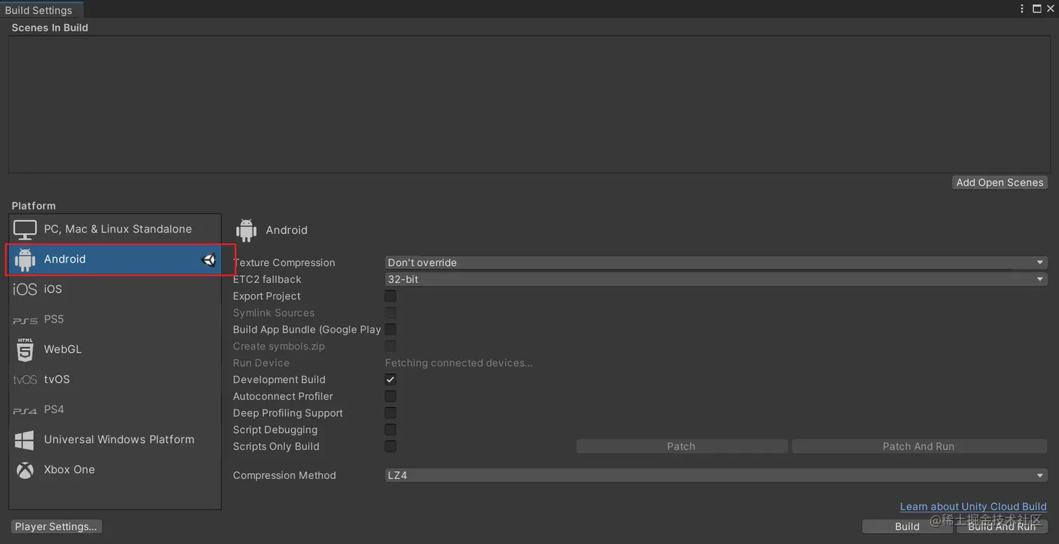This screenshot has height=544, width=1059.
Task: Click the Add Open Scenes button
Action: pyautogui.click(x=999, y=183)
